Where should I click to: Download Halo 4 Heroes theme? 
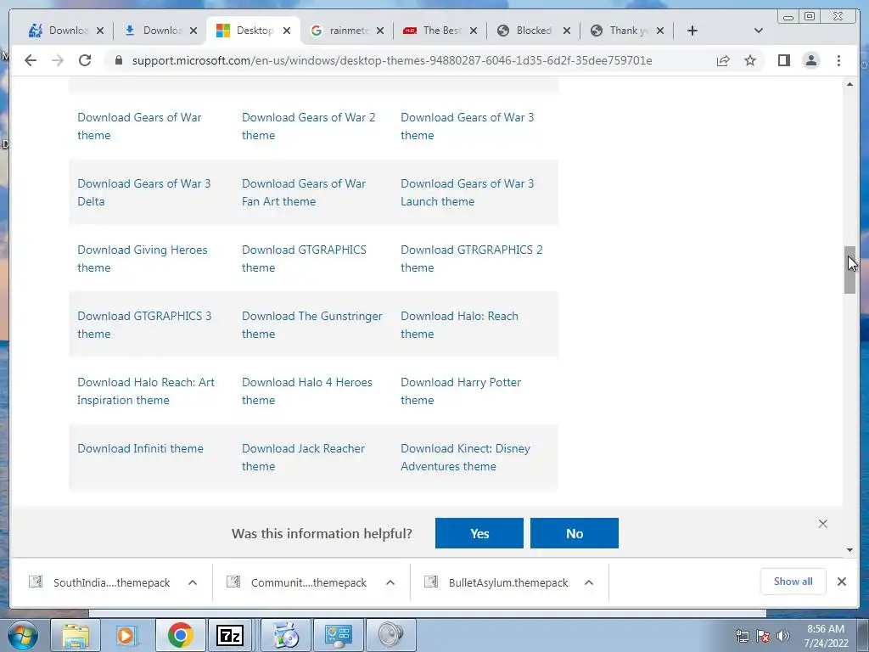click(307, 391)
